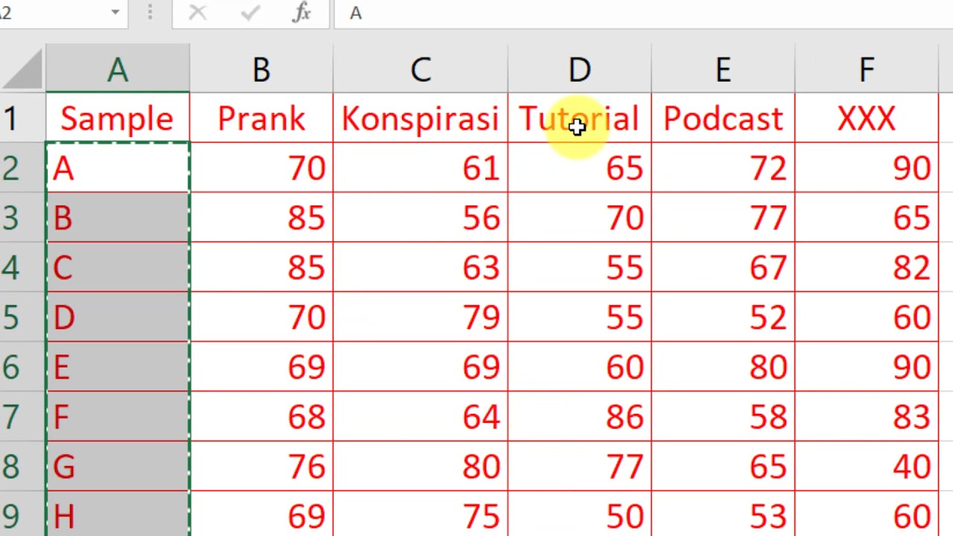The image size is (953, 536).
Task: Click XXX value 90 in row 2
Action: tap(867, 168)
